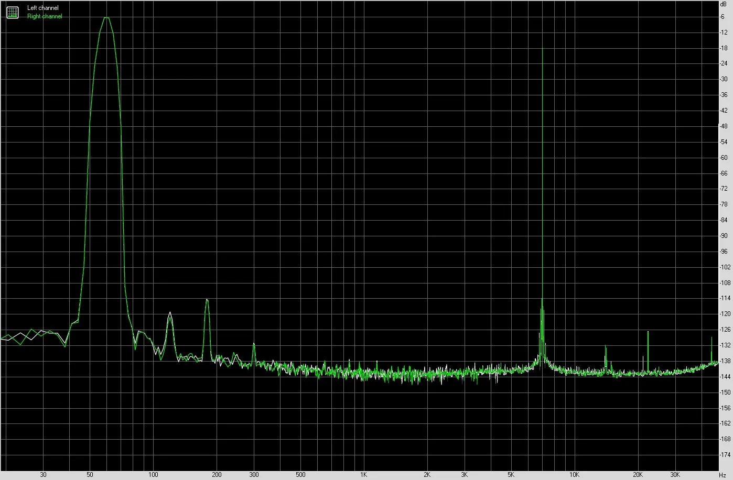Click the "300" frequency axis label
Viewport: 733px width, 480px height.
(254, 475)
